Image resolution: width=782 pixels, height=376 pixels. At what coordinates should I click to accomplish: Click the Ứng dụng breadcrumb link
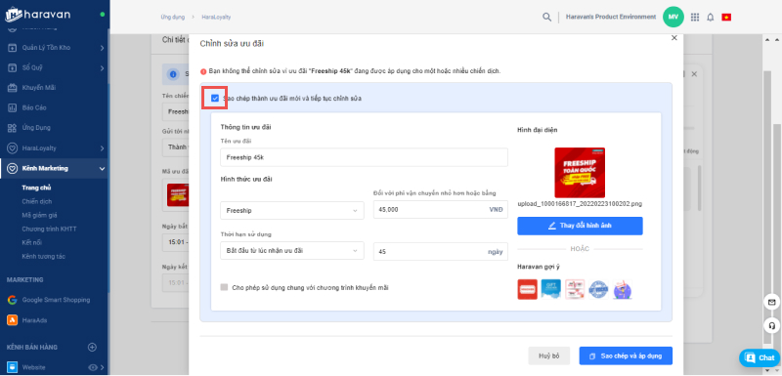[173, 17]
